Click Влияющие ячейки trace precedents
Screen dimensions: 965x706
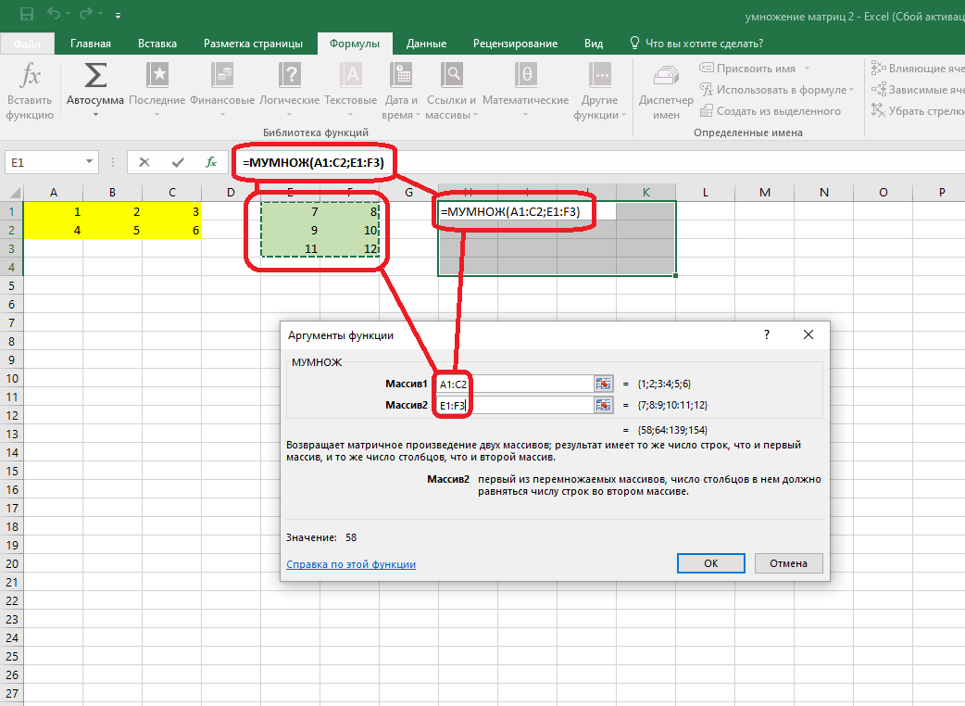tap(918, 69)
